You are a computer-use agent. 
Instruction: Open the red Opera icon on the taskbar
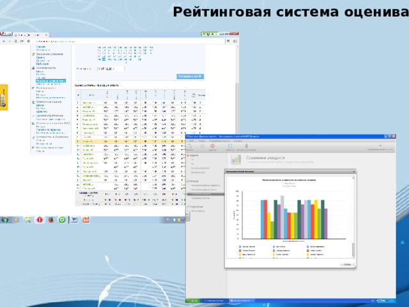[40, 220]
